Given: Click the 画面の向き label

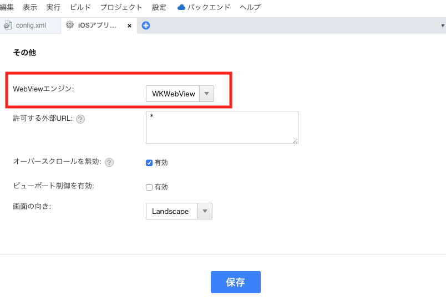Looking at the screenshot, I should tap(32, 206).
